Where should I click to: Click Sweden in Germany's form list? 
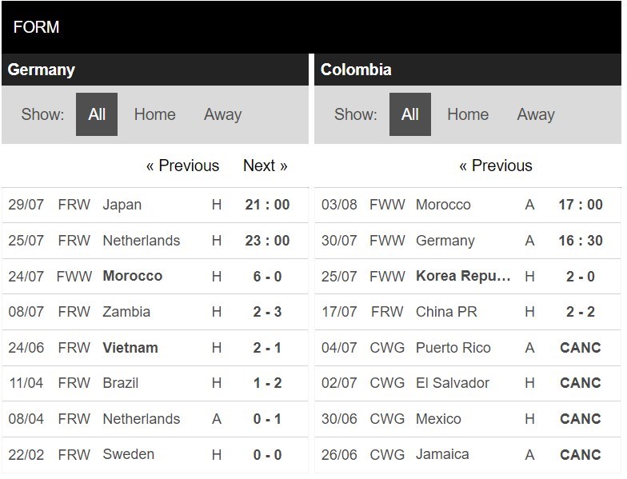pos(128,454)
